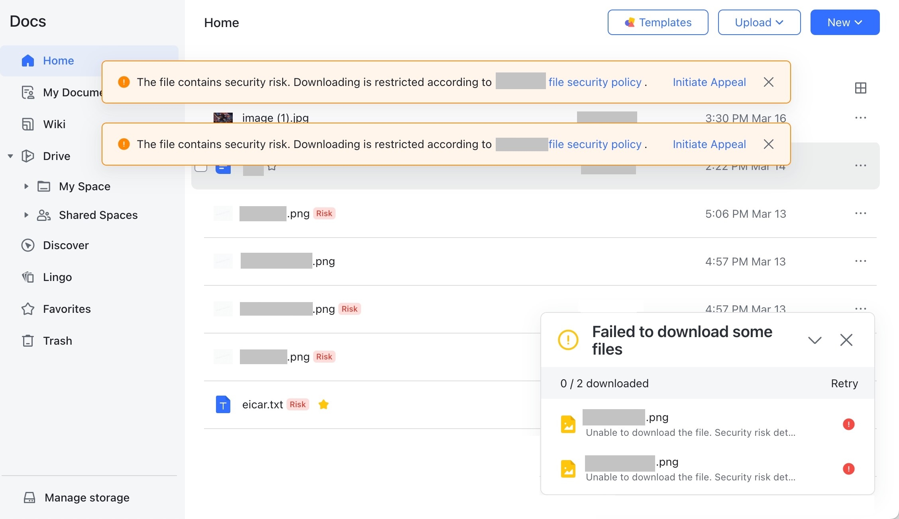Open the Upload dropdown

click(759, 22)
